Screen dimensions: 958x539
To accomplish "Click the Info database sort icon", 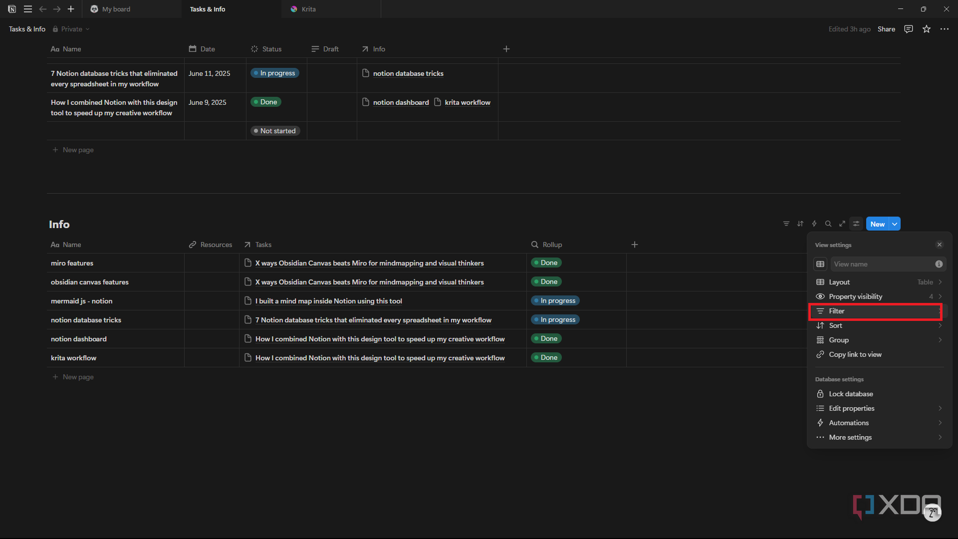I will pyautogui.click(x=800, y=224).
